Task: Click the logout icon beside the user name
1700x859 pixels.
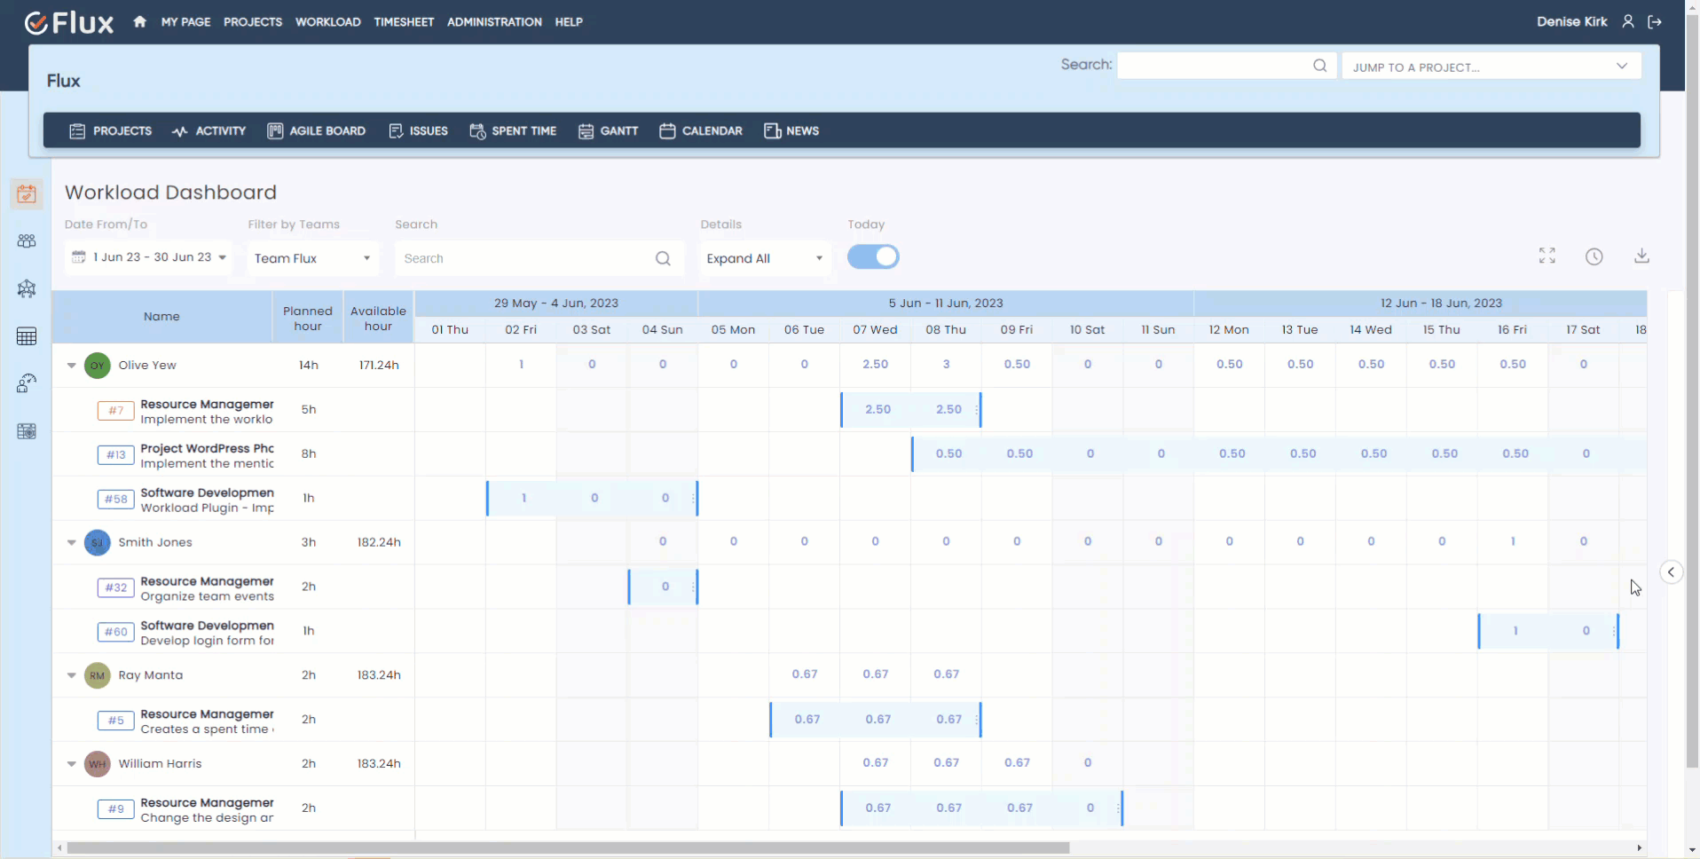Action: [x=1655, y=21]
